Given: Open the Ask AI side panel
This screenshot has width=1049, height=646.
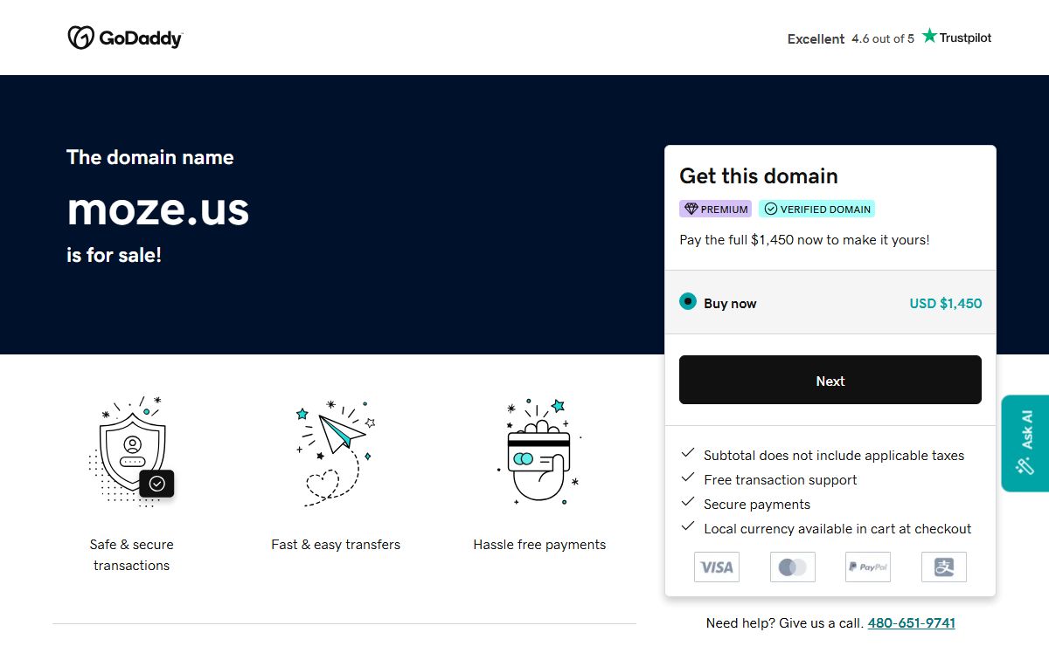Looking at the screenshot, I should point(1025,443).
